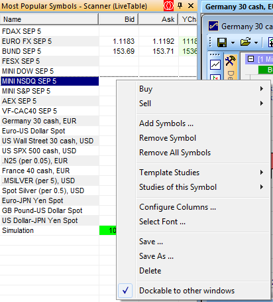Open Configure Columns ... dialog

pos(203,207)
